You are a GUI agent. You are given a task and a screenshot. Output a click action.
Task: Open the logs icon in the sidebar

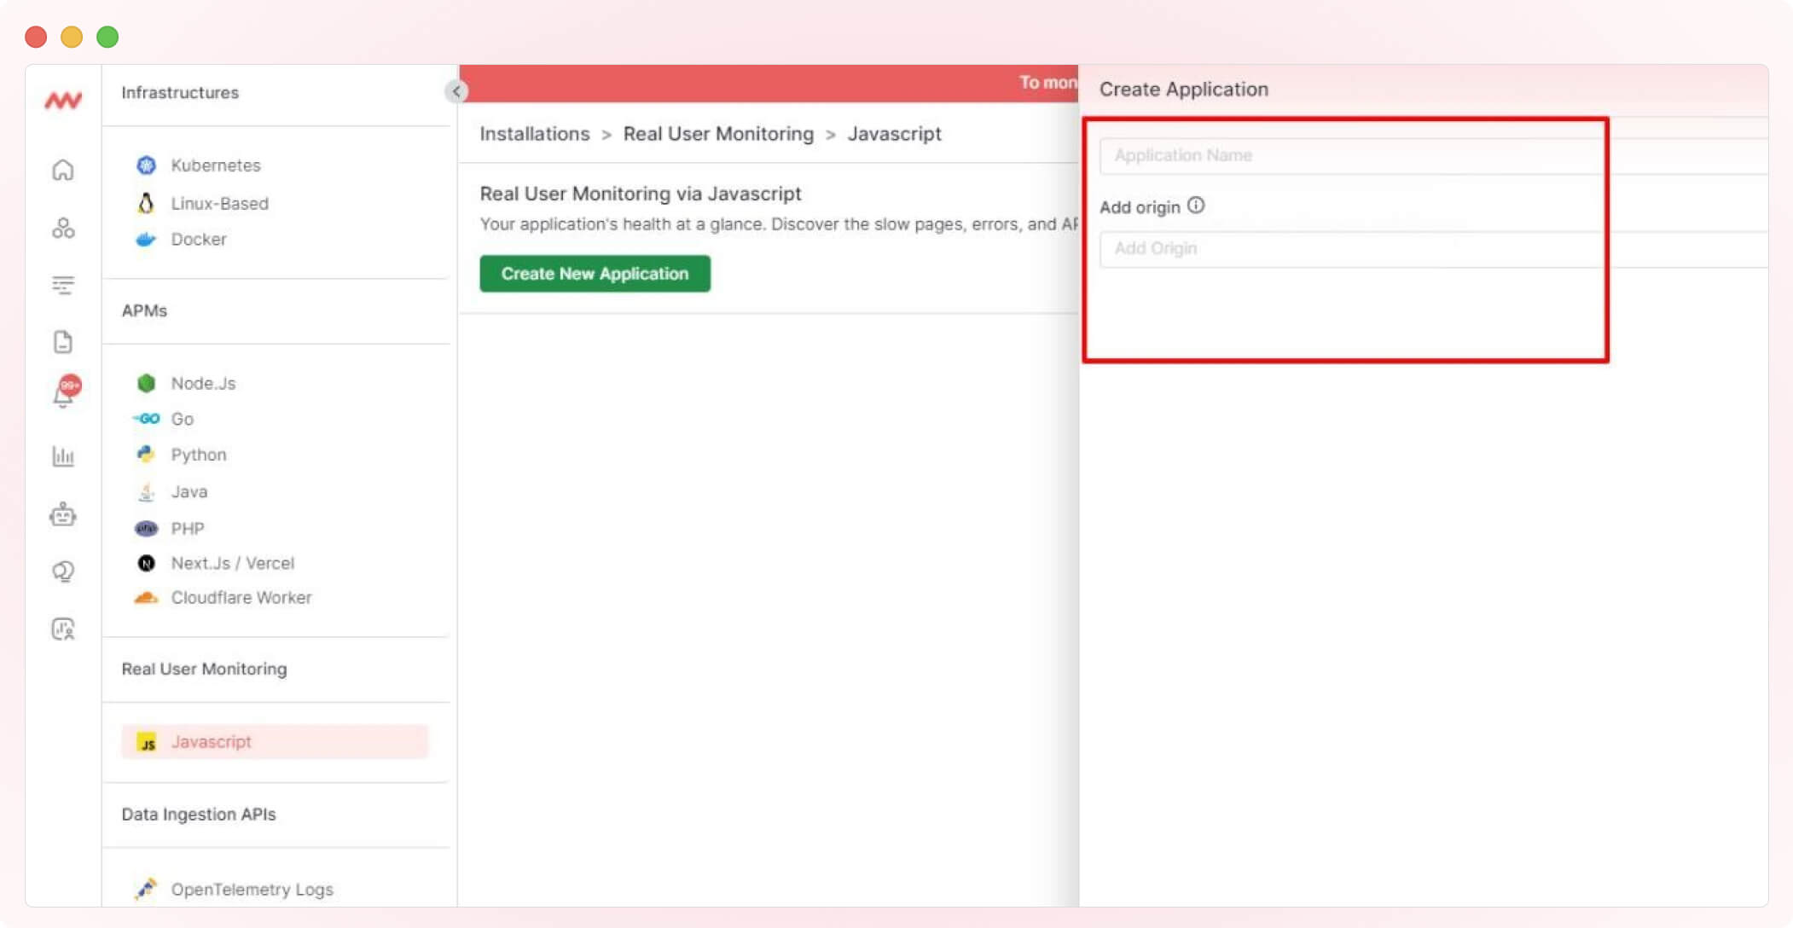click(x=63, y=341)
